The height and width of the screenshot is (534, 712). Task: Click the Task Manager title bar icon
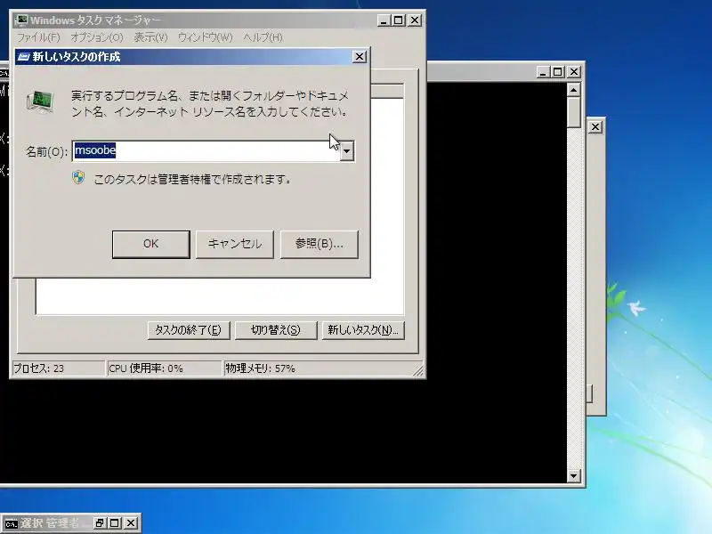21,20
